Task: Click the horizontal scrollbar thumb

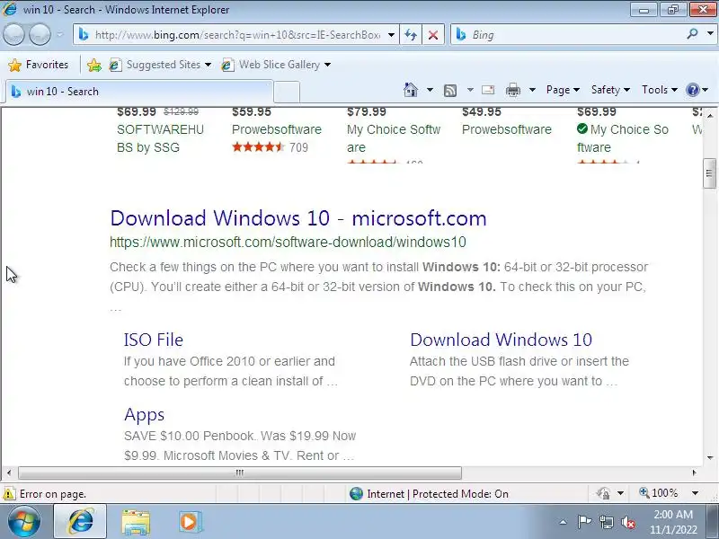Action: click(240, 473)
